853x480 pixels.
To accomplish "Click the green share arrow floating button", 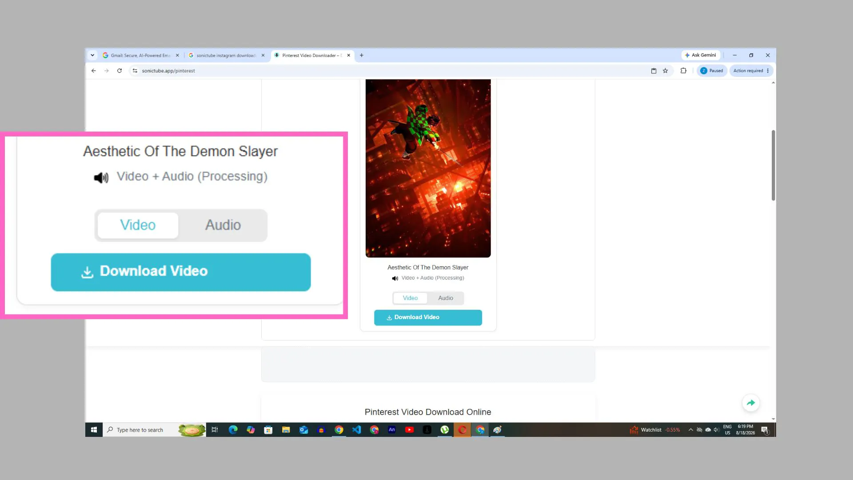I will pyautogui.click(x=751, y=403).
